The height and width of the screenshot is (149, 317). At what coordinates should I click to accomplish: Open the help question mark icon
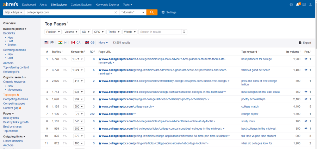point(291,5)
